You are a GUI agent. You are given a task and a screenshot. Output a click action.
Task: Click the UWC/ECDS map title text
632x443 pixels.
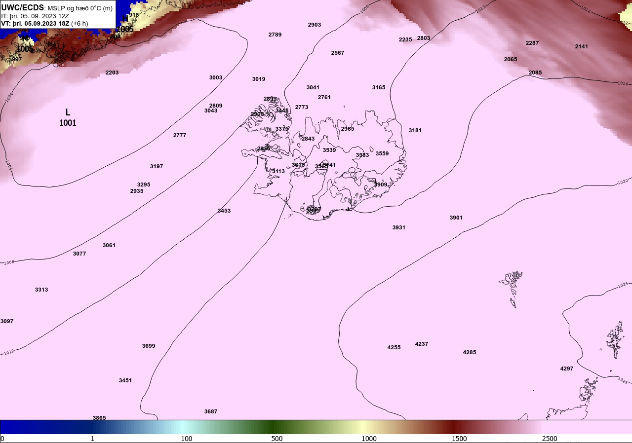57,8
